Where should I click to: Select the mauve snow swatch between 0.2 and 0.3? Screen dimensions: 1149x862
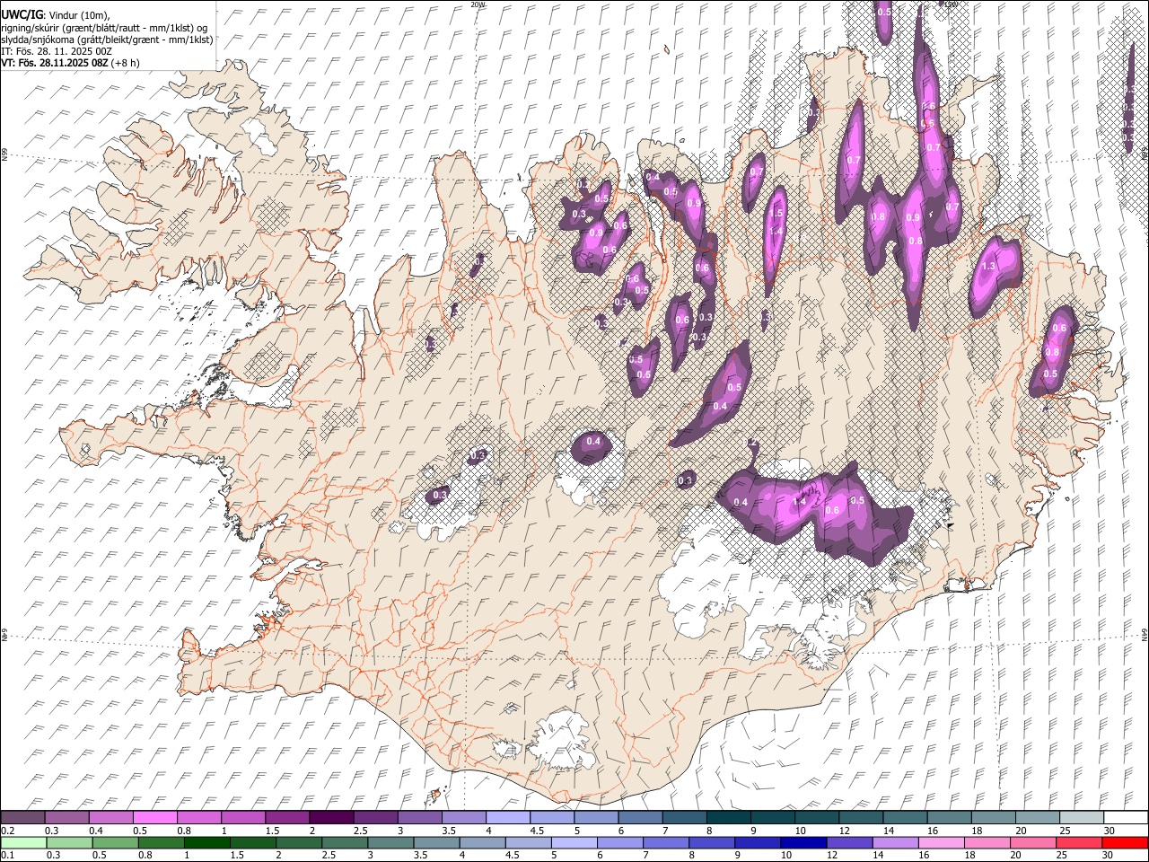[22, 817]
